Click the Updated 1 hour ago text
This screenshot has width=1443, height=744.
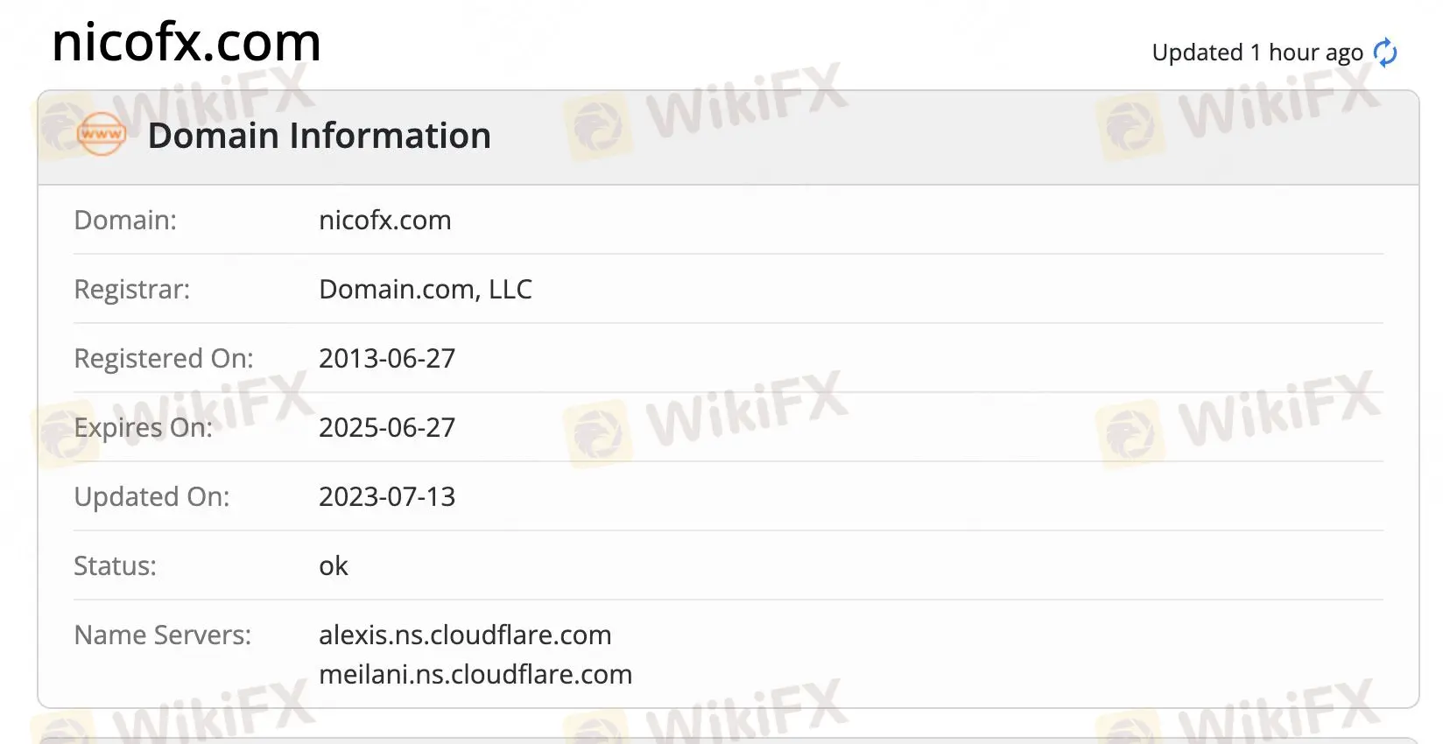[1257, 53]
